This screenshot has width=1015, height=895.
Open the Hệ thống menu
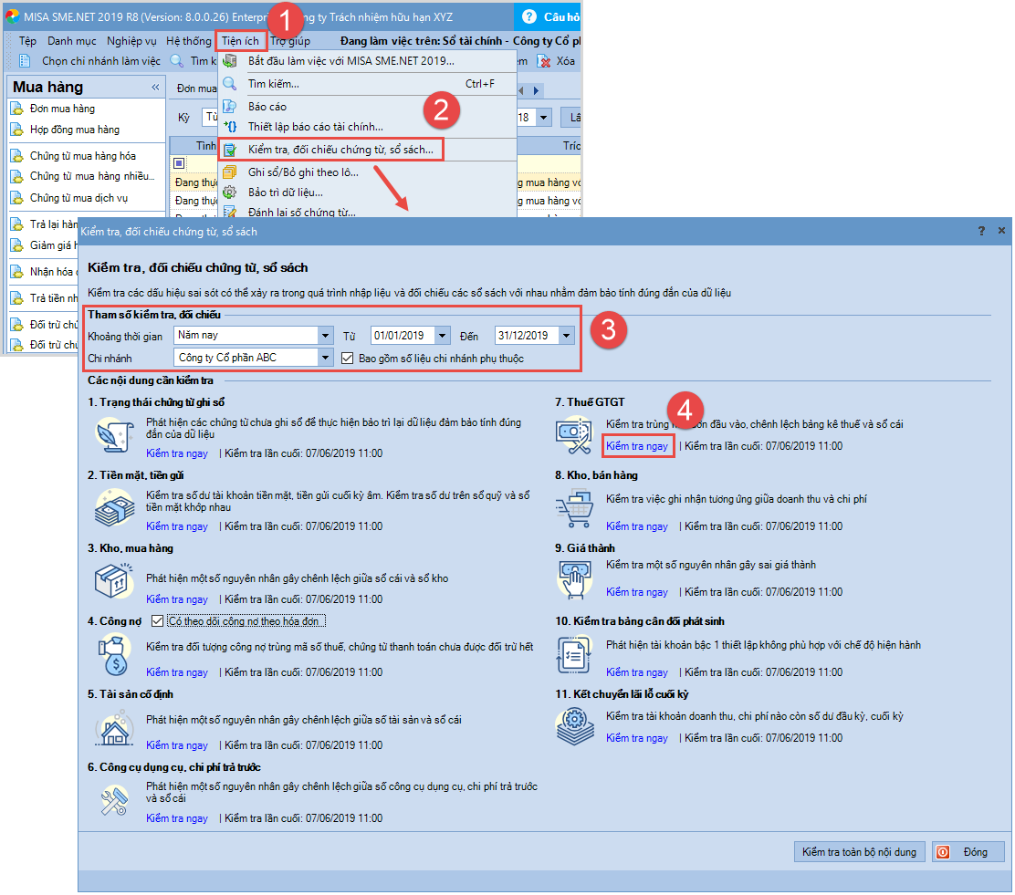[188, 41]
